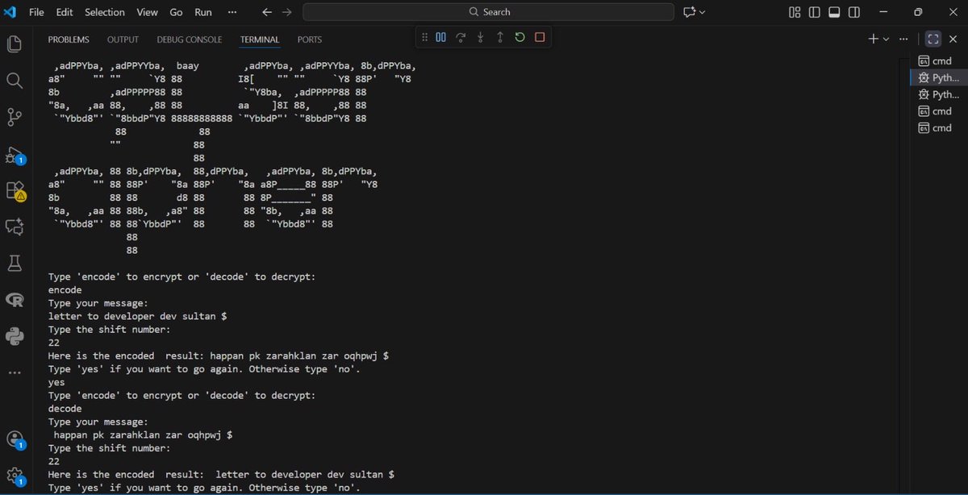Open the Copilot chat icon in title bar

(x=690, y=12)
